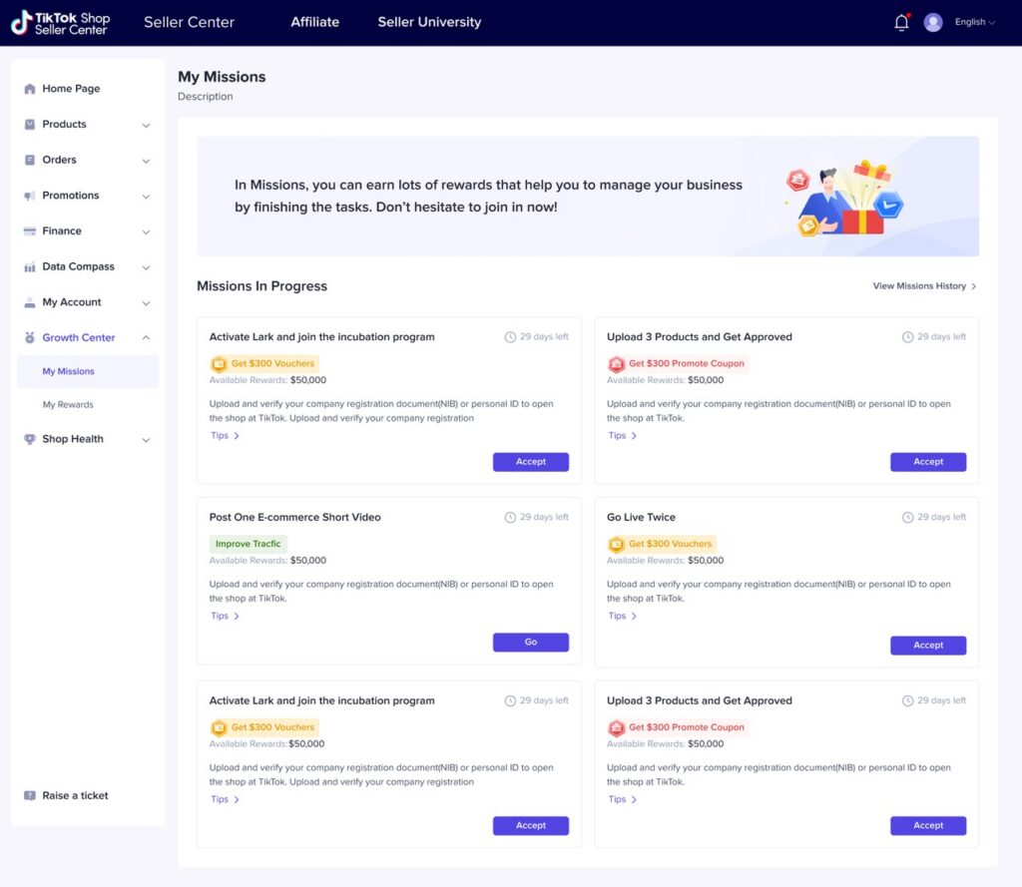This screenshot has width=1022, height=887.
Task: Click the Go Live Twice voucher icon
Action: pyautogui.click(x=616, y=544)
